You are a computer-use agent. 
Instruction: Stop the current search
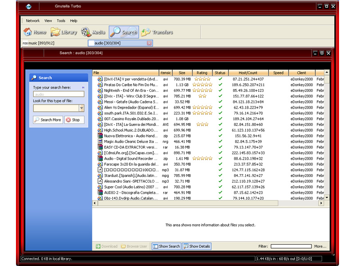point(74,120)
